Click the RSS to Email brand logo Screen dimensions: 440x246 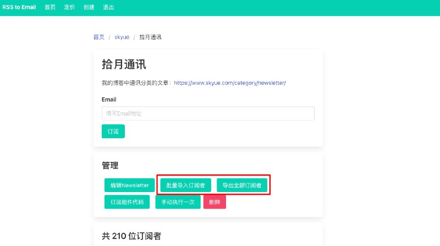pos(19,8)
